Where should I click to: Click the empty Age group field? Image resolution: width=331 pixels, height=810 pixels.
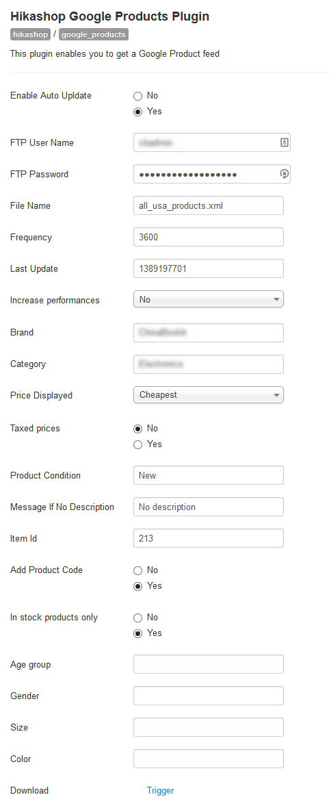click(209, 664)
